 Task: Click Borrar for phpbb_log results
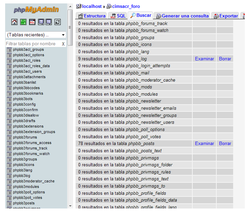coord(225,59)
